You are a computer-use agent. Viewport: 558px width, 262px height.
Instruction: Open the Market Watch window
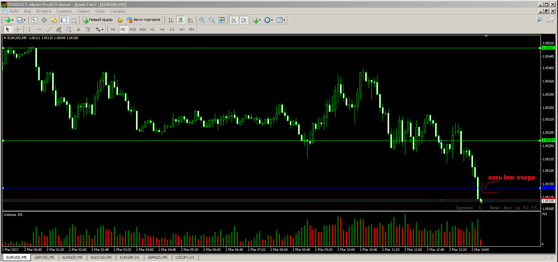point(34,20)
